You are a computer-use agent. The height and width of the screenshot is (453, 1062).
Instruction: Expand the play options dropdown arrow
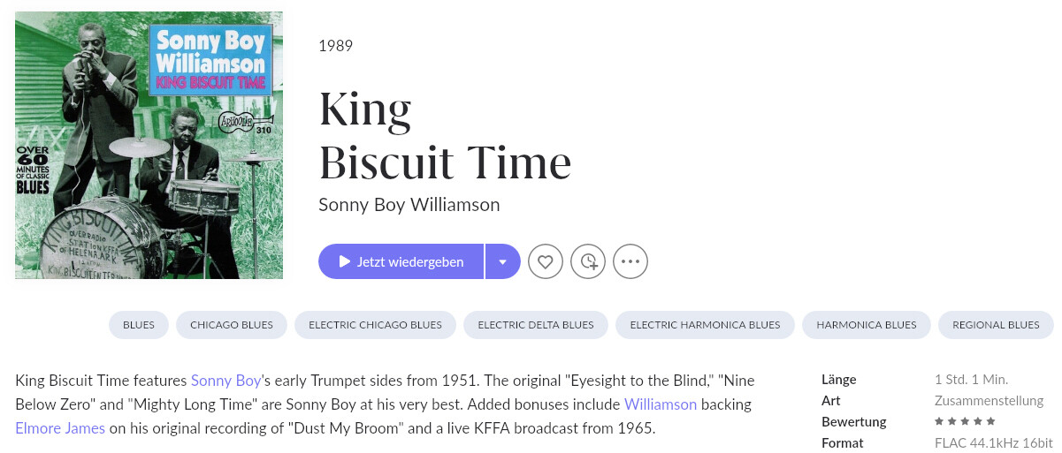(x=503, y=261)
